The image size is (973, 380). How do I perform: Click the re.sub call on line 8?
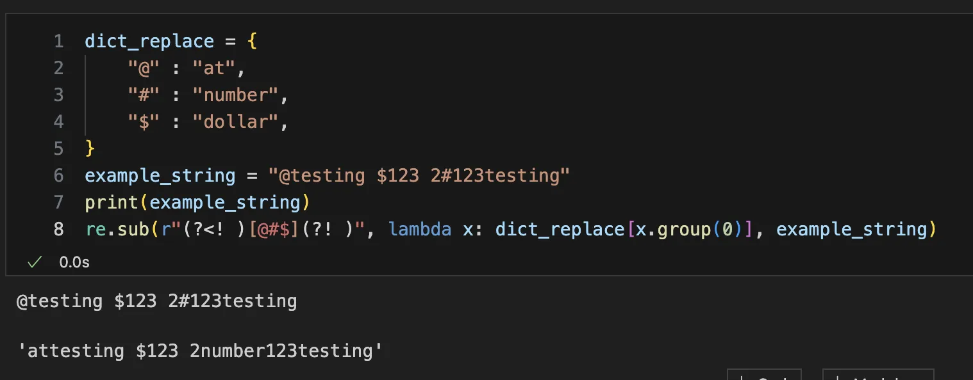click(117, 229)
